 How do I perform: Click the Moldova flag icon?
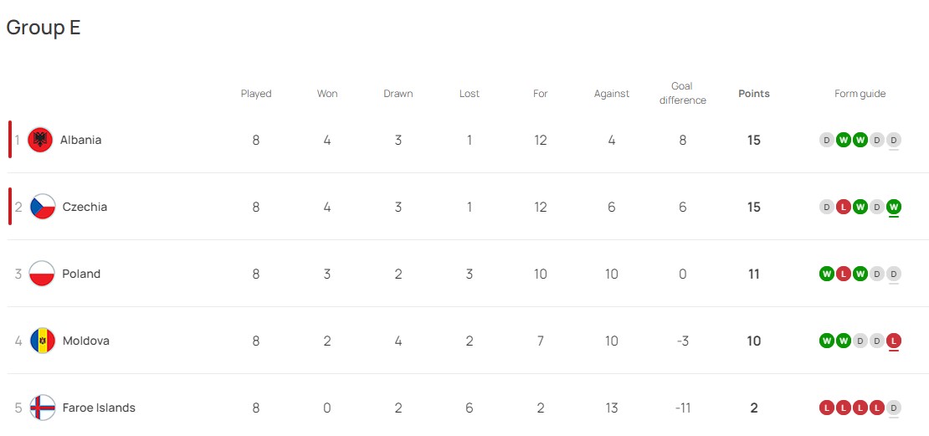click(43, 341)
